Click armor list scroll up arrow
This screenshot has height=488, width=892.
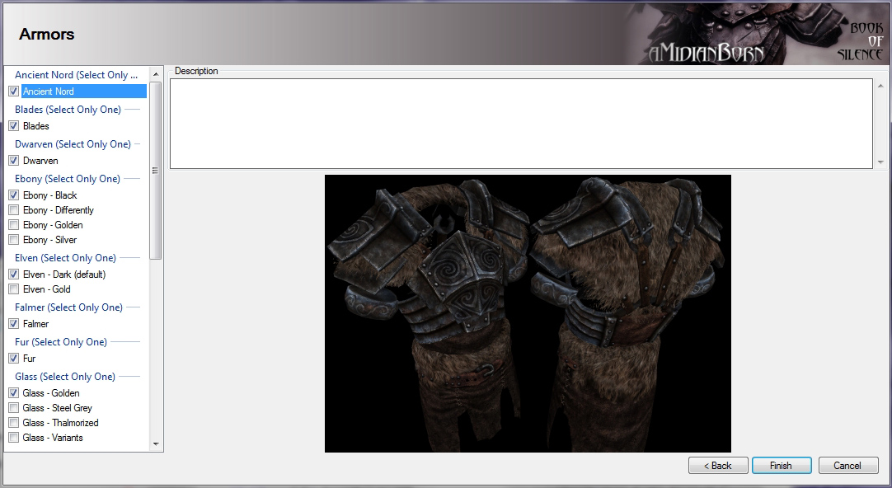click(x=156, y=74)
